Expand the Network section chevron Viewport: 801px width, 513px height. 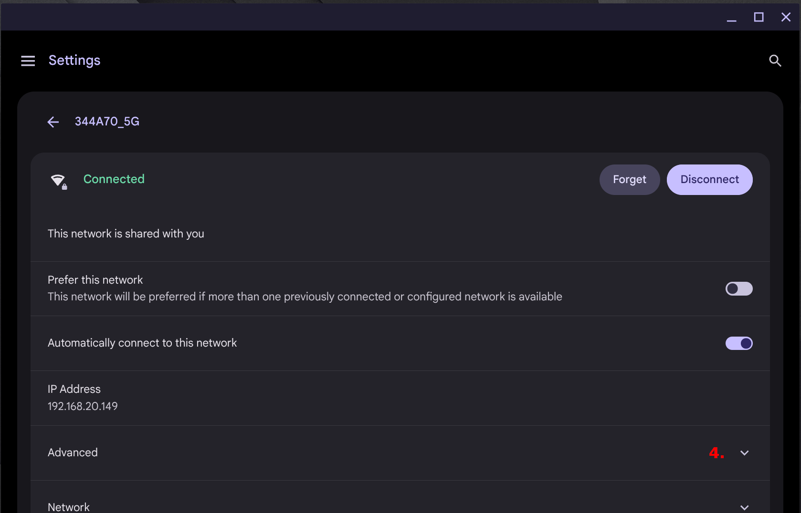(x=744, y=507)
